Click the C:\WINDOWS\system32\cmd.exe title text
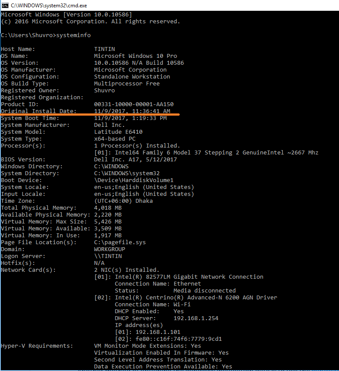The image size is (339, 371). (49, 6)
